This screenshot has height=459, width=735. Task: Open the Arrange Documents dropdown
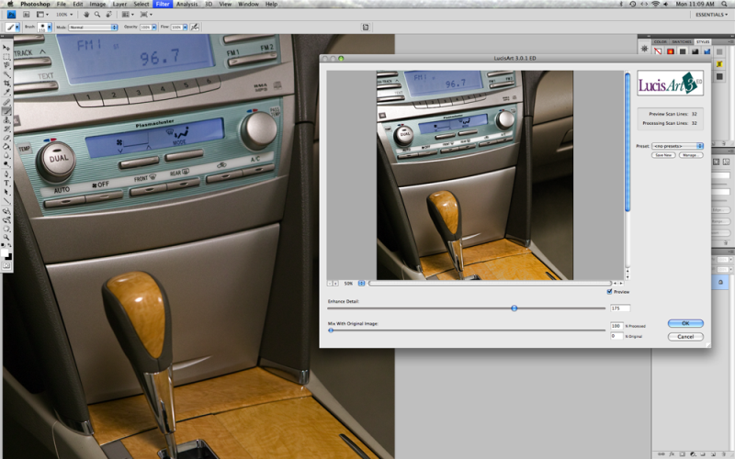(x=128, y=15)
